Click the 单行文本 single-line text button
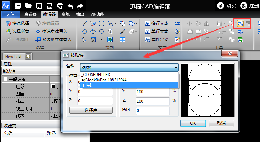The image size is (260, 142). pyautogui.click(x=157, y=32)
